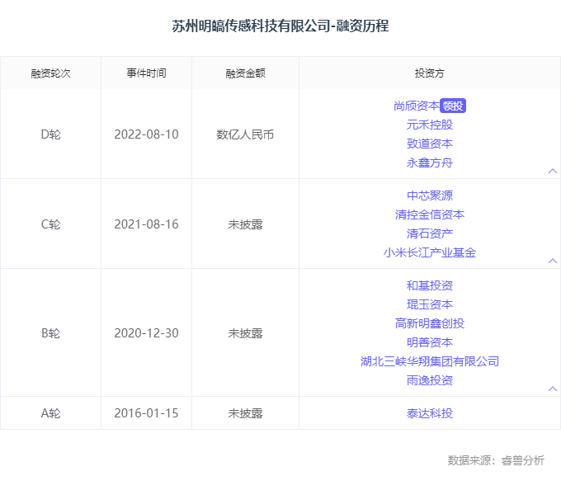The image size is (561, 490).
Task: Collapse the B轮 investor list chevron
Action: click(x=553, y=389)
